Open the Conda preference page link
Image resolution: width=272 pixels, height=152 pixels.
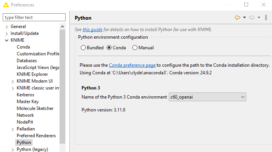tap(132, 65)
